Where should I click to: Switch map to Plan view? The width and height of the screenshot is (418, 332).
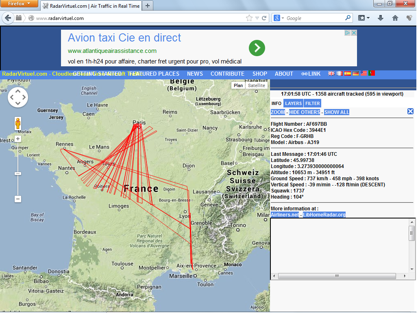[x=238, y=85]
